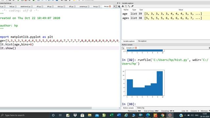Close the df3.py editor tab
This screenshot has height=118, width=210.
pyautogui.click(x=42, y=7)
